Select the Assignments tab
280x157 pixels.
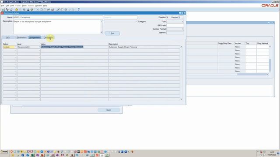[x=35, y=38]
